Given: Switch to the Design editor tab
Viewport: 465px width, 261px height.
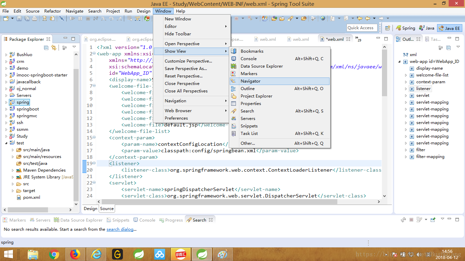Looking at the screenshot, I should point(91,208).
